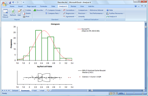
Task: Switch to Page Break Preview in status bar
Action: (116, 93)
